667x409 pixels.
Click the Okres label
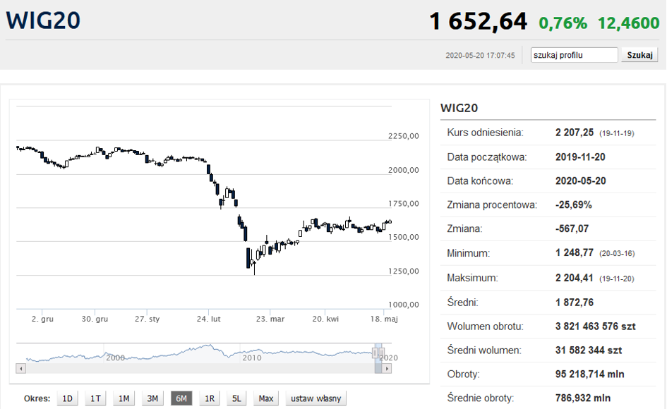tap(37, 399)
